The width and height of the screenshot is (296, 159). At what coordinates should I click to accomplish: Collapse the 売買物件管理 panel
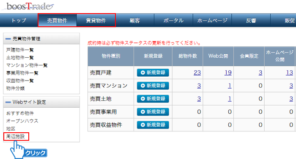41,39
